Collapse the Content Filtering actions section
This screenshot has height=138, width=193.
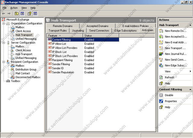point(190,89)
